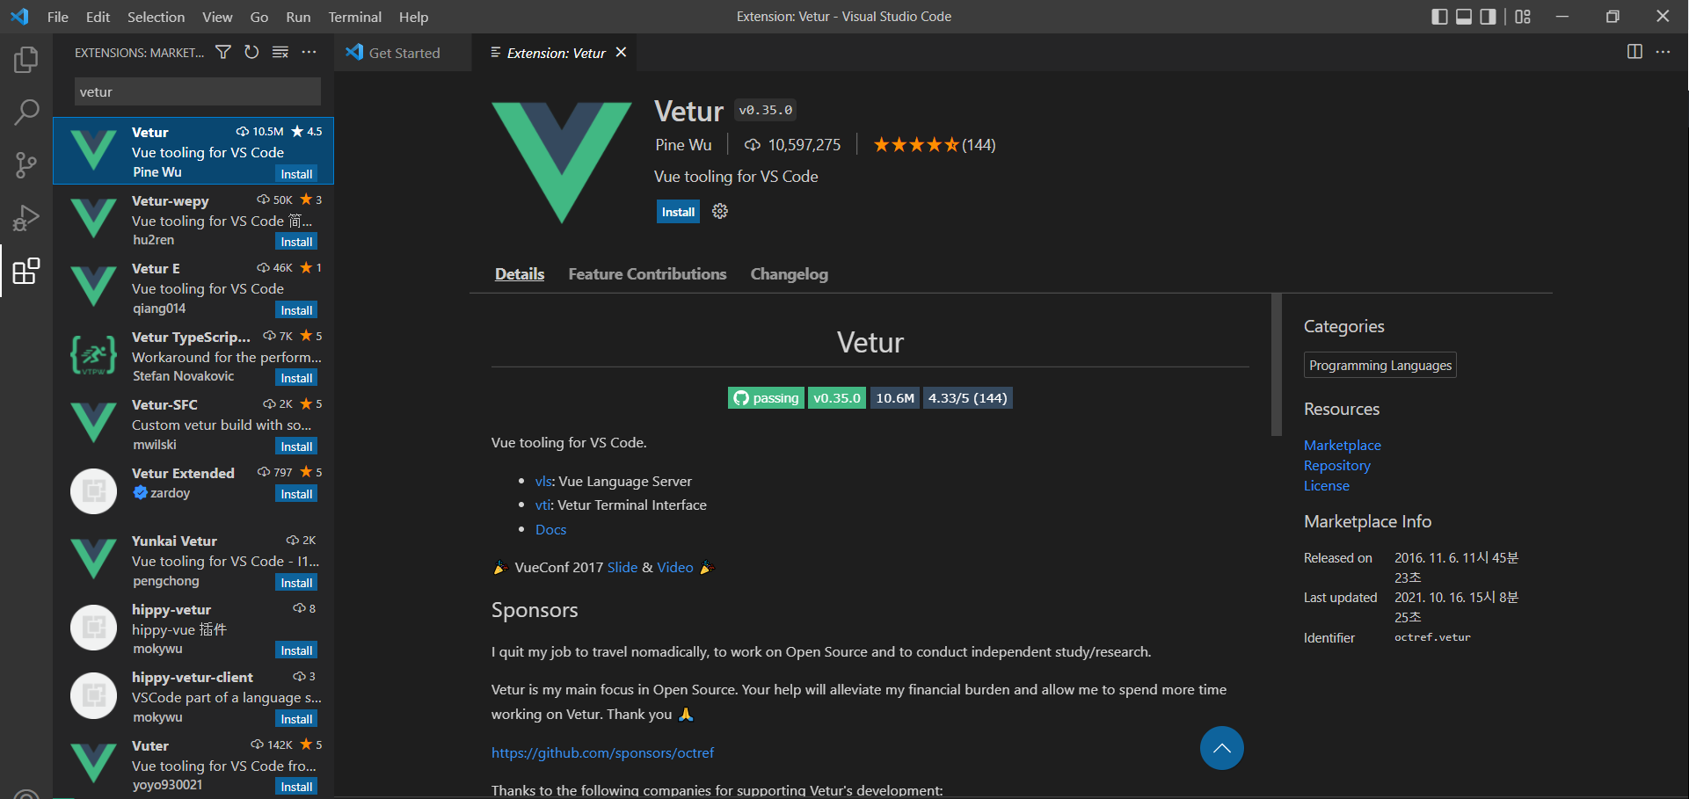This screenshot has width=1689, height=799.
Task: Open the vls link
Action: pos(543,482)
